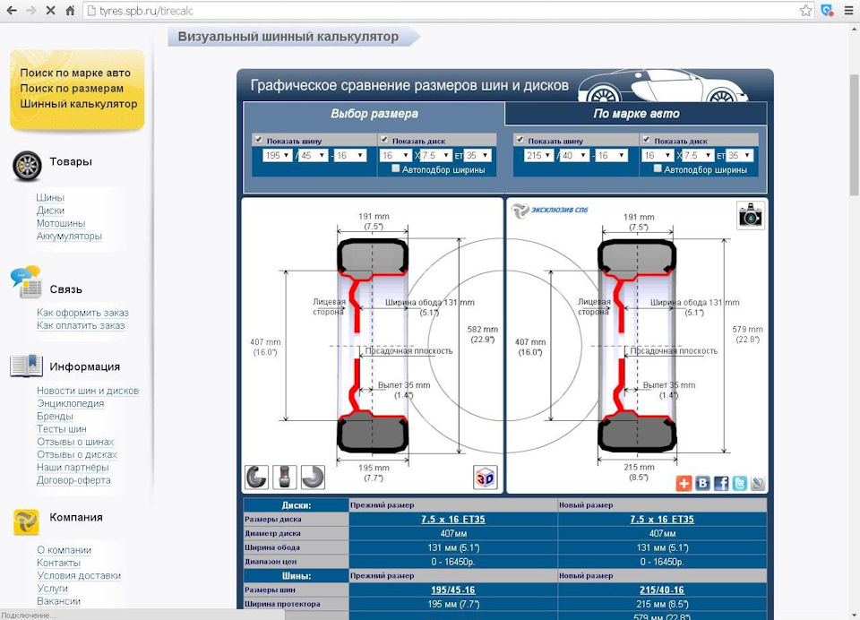The height and width of the screenshot is (620, 860).
Task: Open right disk width 7.5 dropdown
Action: [x=698, y=155]
